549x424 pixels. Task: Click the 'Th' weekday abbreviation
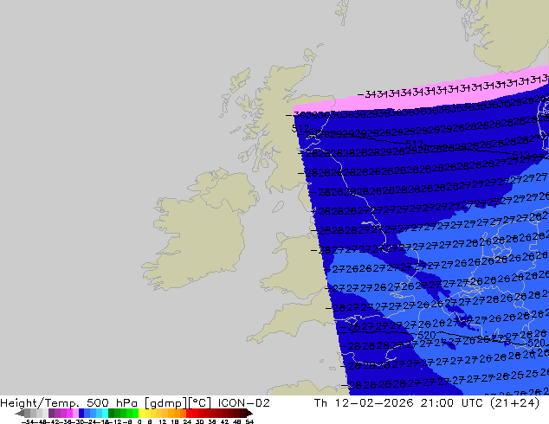tap(320, 403)
